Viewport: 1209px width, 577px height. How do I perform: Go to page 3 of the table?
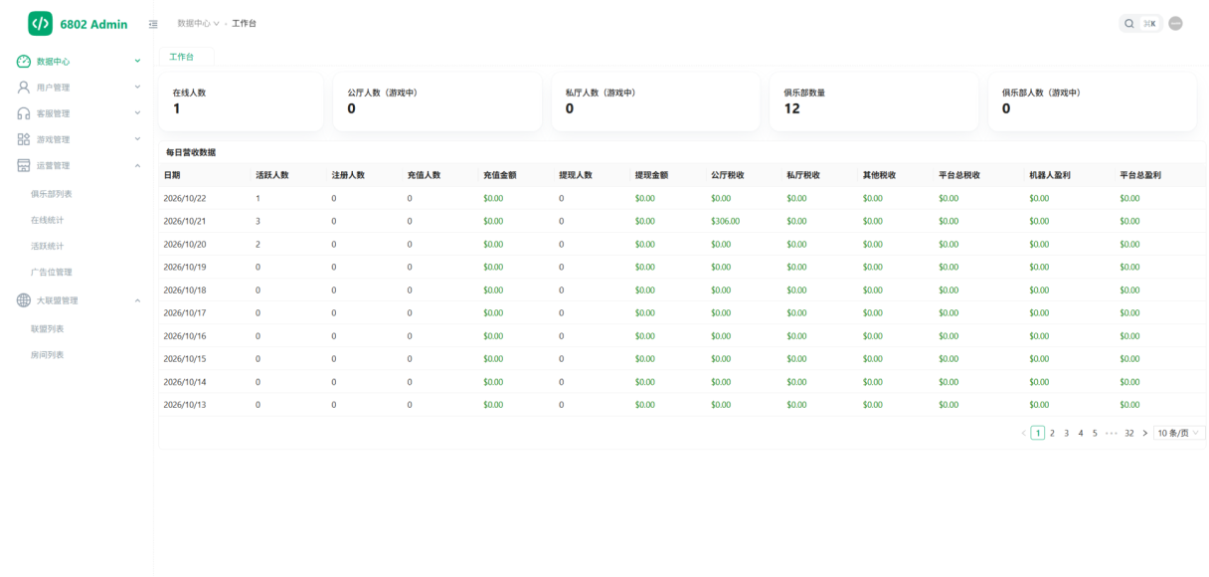[x=1067, y=434]
